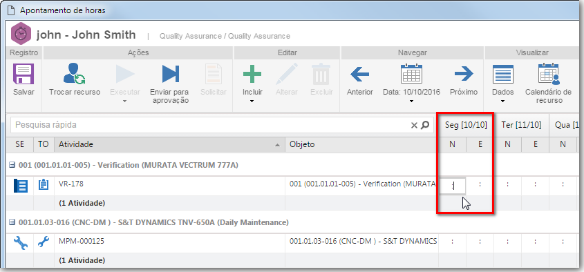
Task: Click the TO column header
Action: 44,144
